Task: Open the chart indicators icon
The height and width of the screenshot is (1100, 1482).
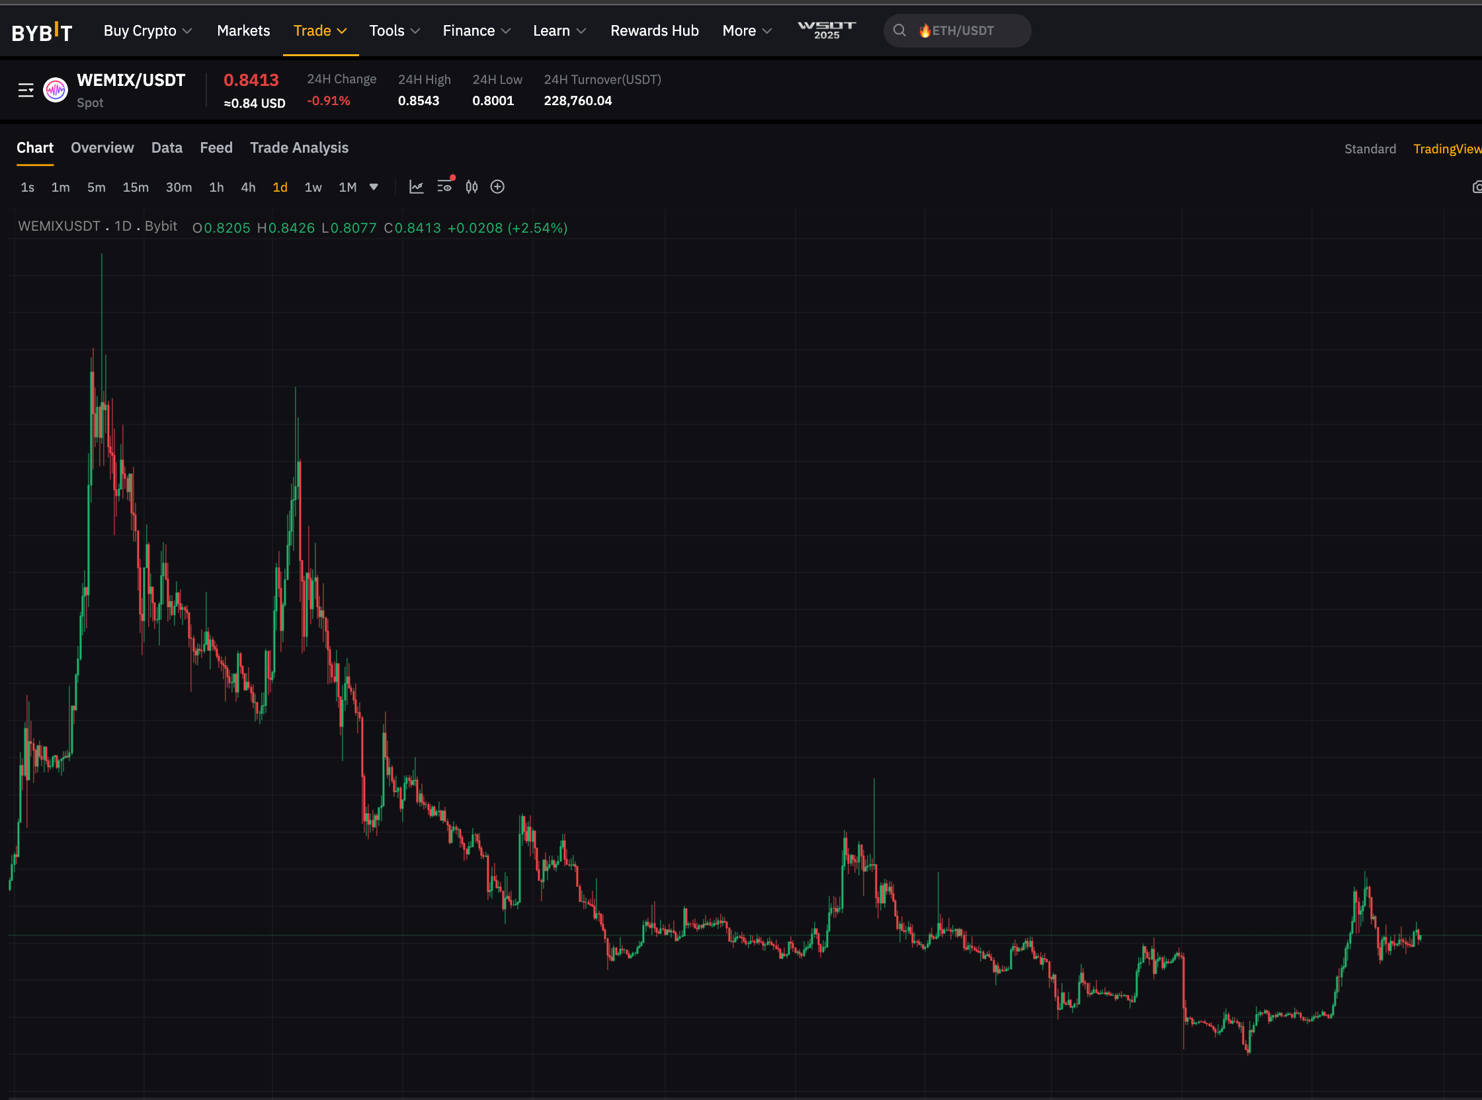Action: click(416, 187)
